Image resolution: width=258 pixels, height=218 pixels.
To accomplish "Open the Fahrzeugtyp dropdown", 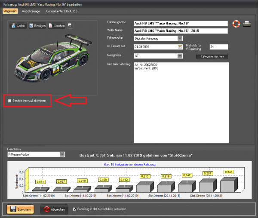I will click(180, 39).
